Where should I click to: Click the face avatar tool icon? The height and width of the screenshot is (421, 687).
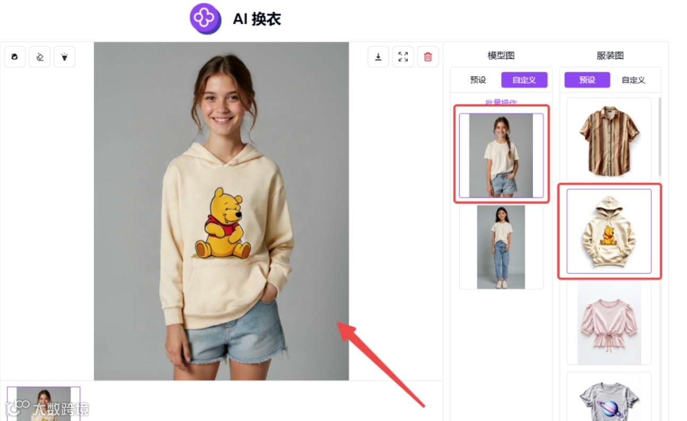pyautogui.click(x=15, y=57)
